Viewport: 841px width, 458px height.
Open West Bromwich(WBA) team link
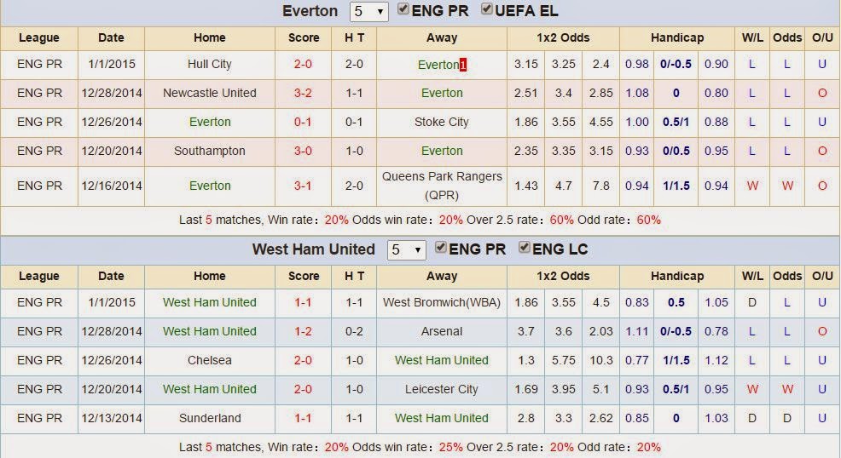pos(441,302)
